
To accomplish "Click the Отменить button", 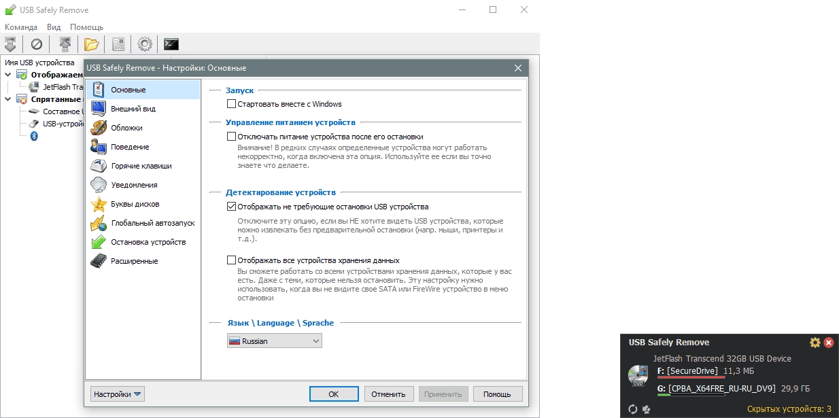I will tap(389, 394).
